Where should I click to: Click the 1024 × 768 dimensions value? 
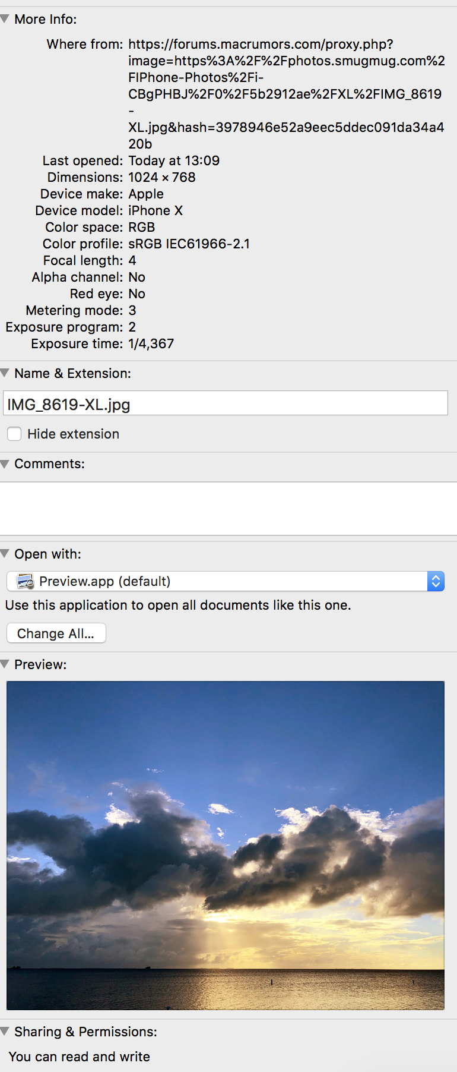coord(162,177)
